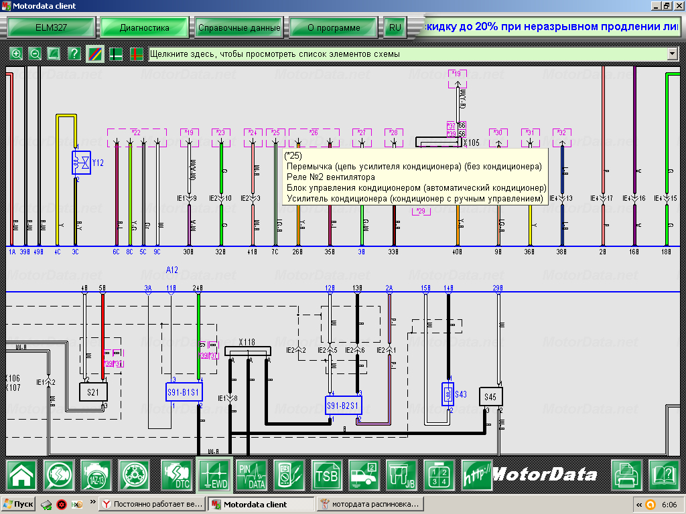Image resolution: width=686 pixels, height=514 pixels.
Task: Click the Home icon in bottom bar
Action: 21,475
